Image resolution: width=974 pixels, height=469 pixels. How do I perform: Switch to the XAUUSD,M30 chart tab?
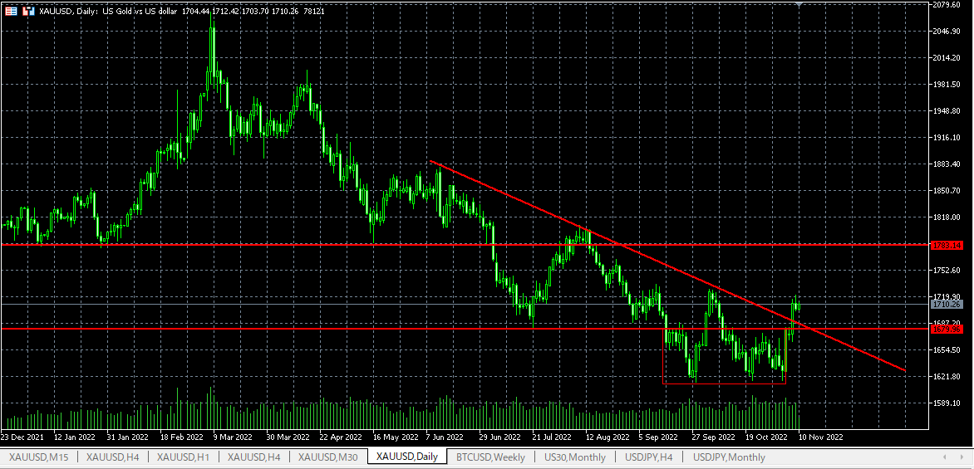coord(327,457)
